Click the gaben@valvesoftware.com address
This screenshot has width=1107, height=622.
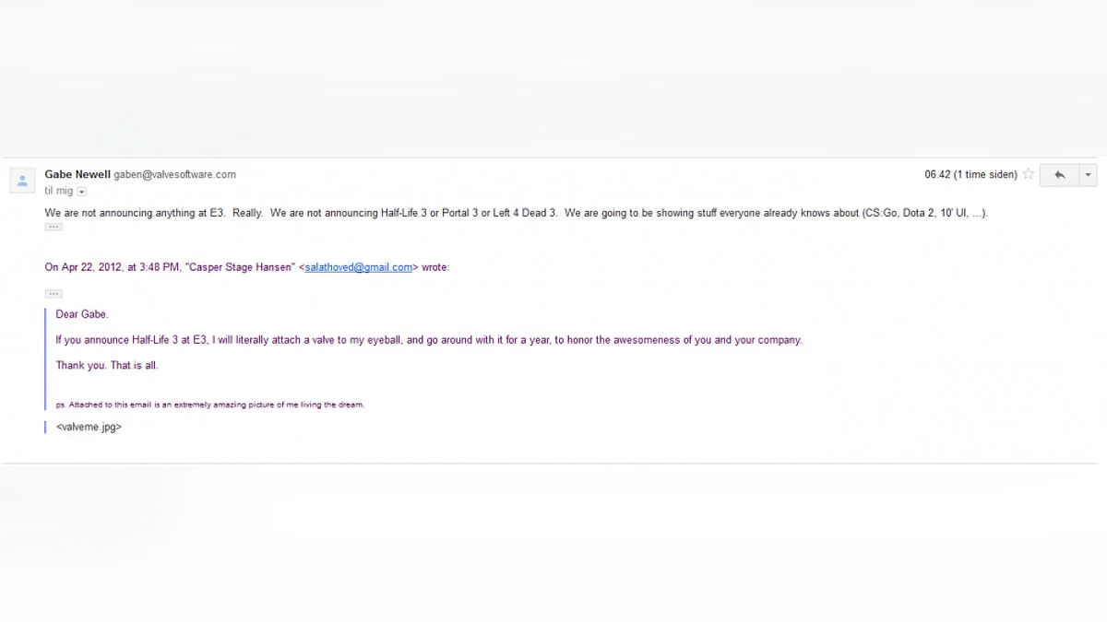(175, 174)
